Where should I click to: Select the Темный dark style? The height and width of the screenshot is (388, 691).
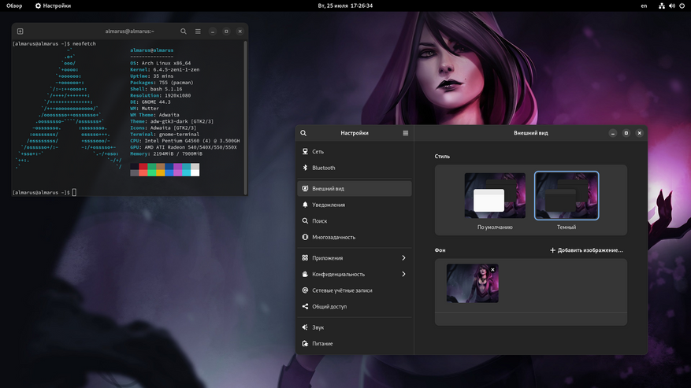567,195
